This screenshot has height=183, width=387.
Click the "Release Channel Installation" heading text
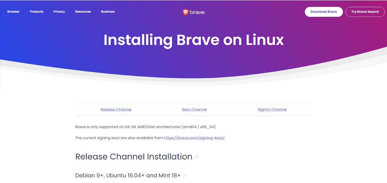(134, 157)
